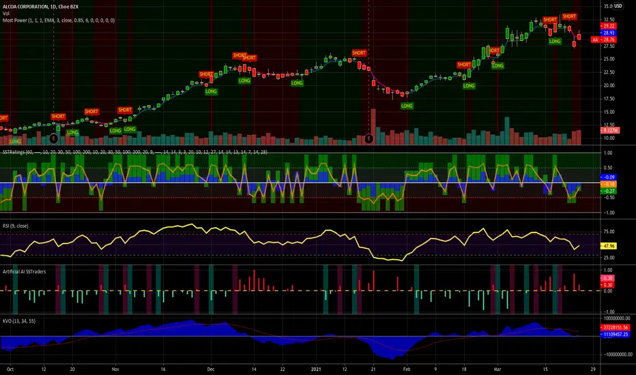Click the LONG signal at the late-January low
This screenshot has width=636, height=375.
[x=407, y=106]
